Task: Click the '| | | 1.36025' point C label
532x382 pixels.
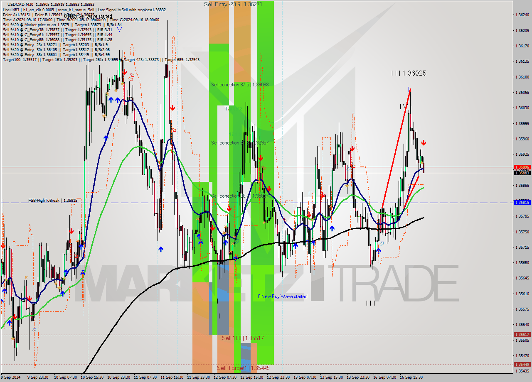Action: [409, 73]
